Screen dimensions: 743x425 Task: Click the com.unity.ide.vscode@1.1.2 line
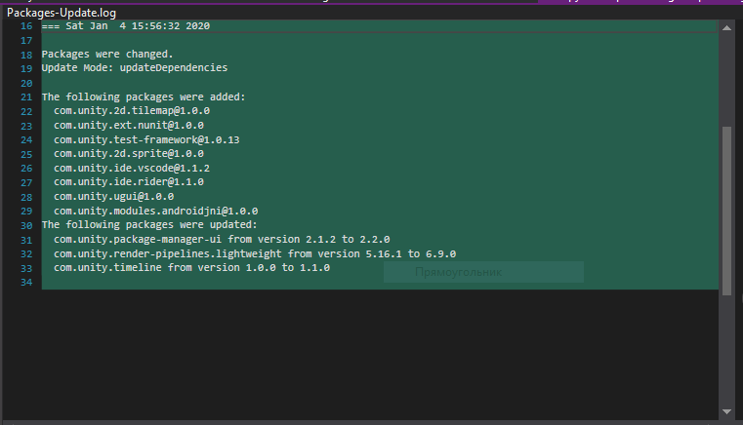(x=132, y=169)
